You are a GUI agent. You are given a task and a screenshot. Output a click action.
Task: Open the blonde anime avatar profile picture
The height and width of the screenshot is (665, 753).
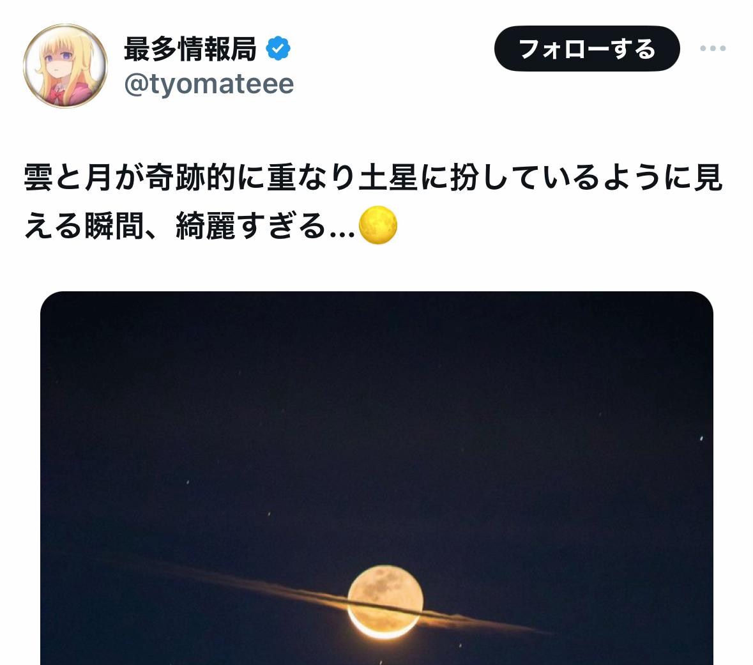[x=65, y=66]
